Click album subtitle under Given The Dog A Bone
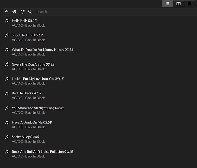The width and height of the screenshot is (197, 168). [28, 69]
